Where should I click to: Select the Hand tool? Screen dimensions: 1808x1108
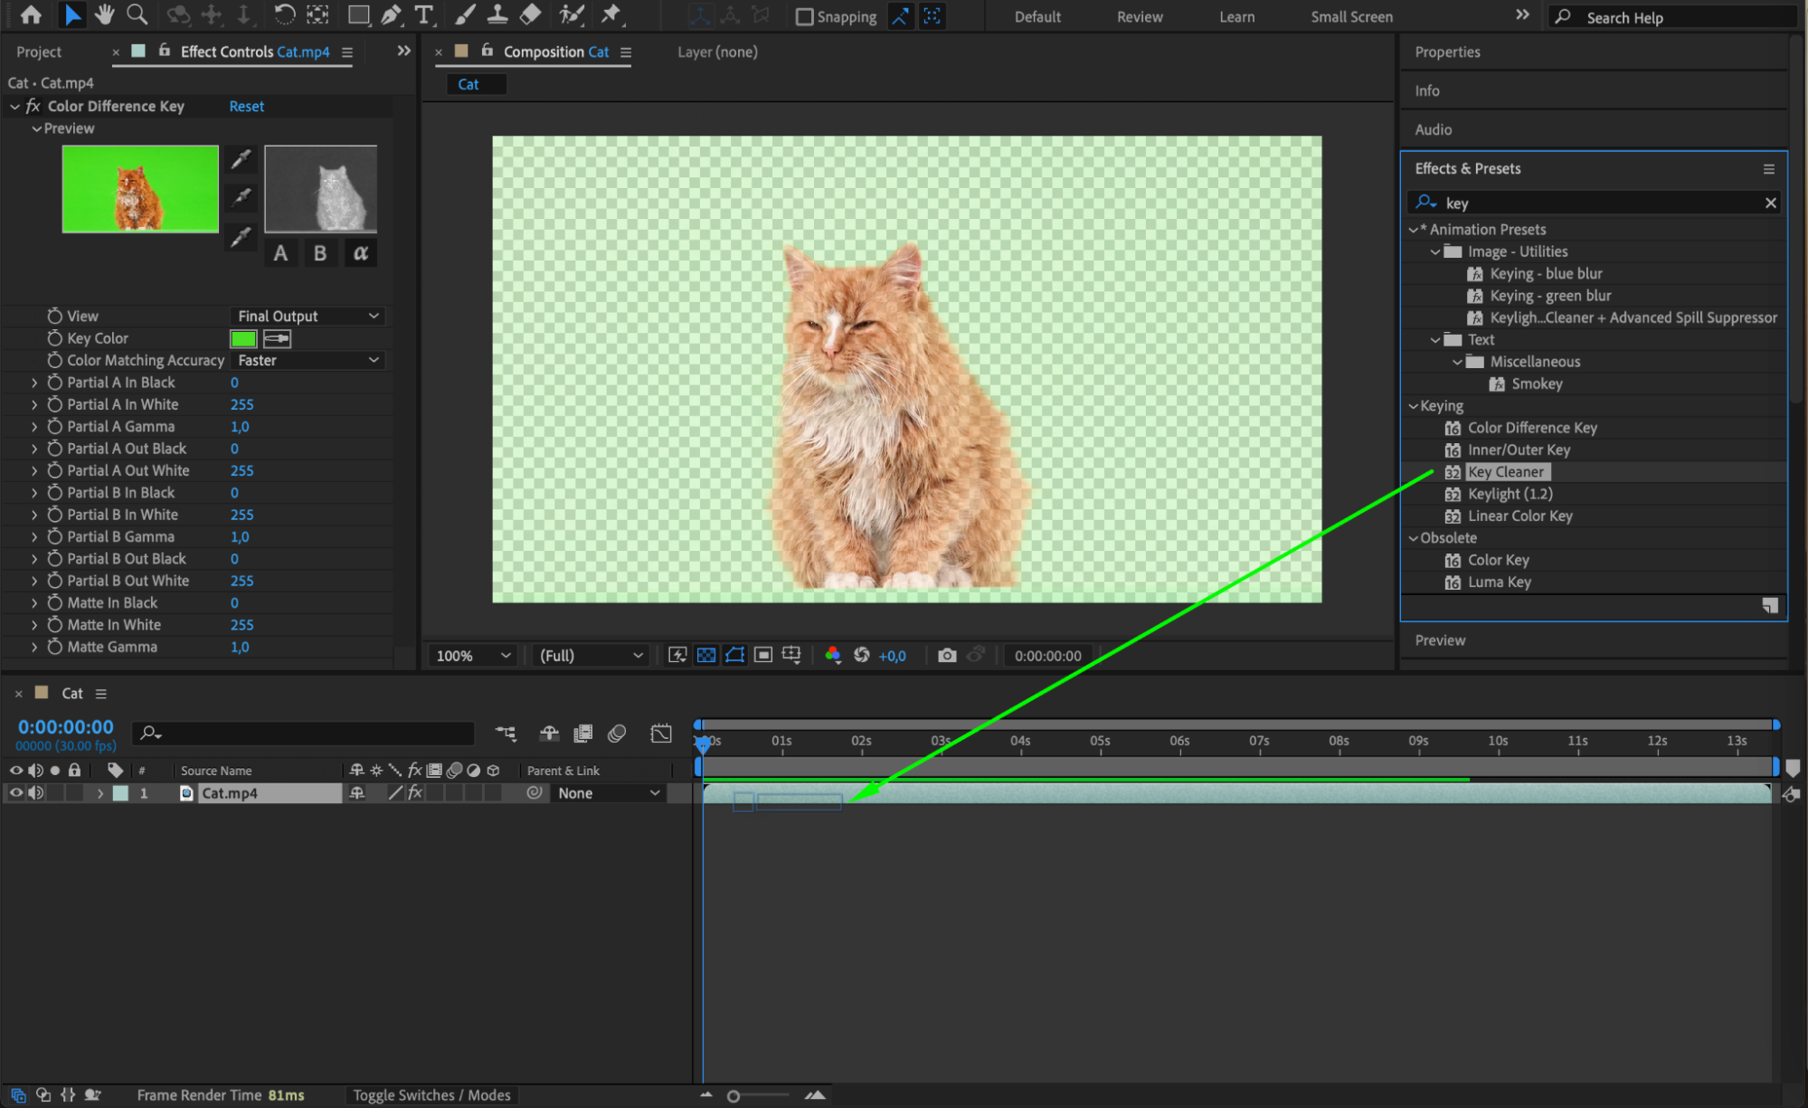pos(105,14)
